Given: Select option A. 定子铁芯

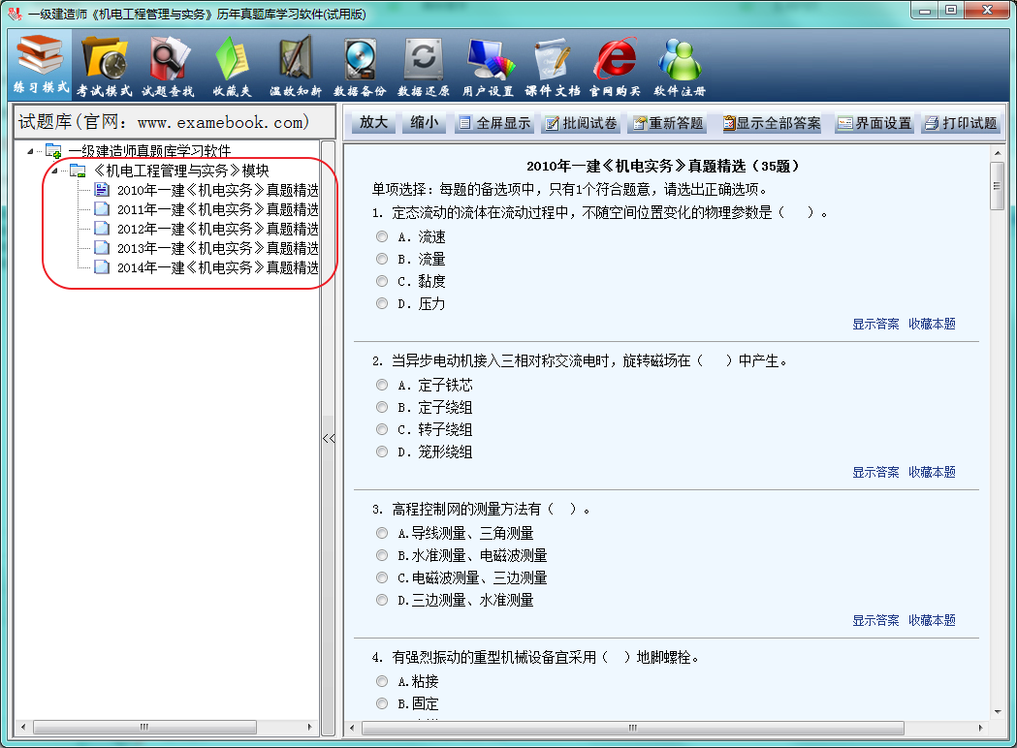Looking at the screenshot, I should pyautogui.click(x=382, y=385).
